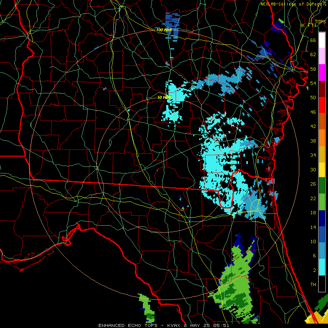This screenshot has height=328, width=328.
Task: Click the 34 legend value
Action: tap(313, 155)
